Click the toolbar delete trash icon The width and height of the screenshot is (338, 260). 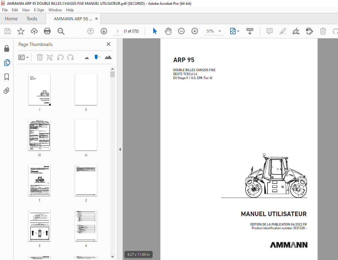point(323,31)
